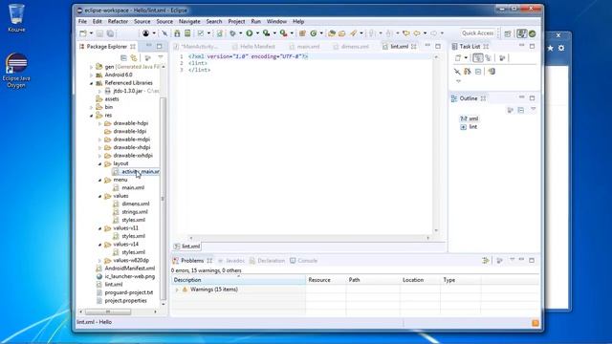Click the Recycle Bin desktop icon
This screenshot has height=344, width=612.
(16, 18)
